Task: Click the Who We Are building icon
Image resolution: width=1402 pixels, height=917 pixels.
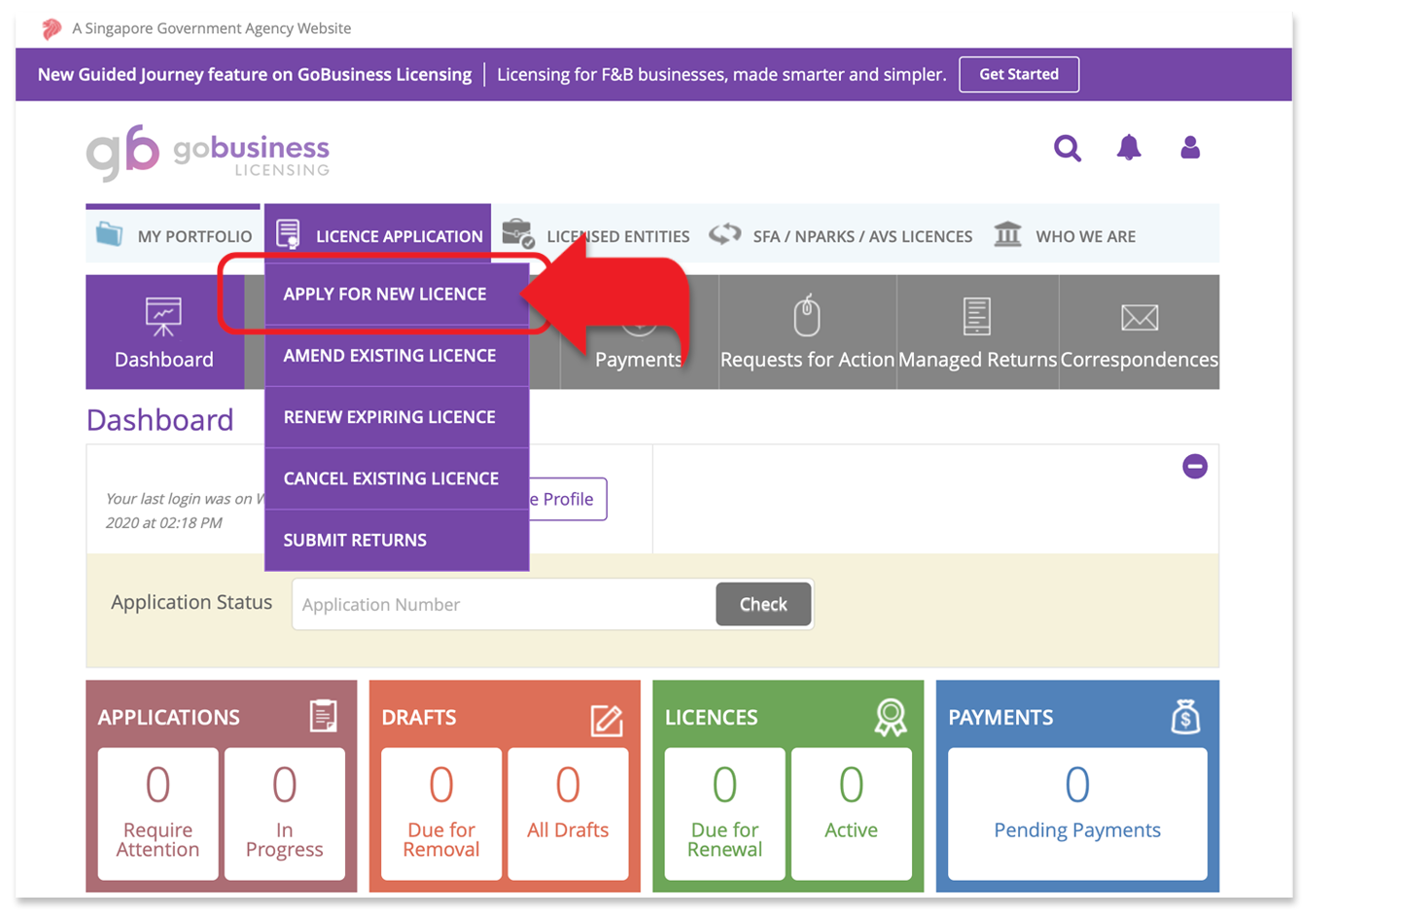Action: 1008,234
